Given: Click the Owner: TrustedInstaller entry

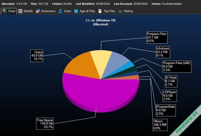Looking at the screenshot, I should [167, 4].
